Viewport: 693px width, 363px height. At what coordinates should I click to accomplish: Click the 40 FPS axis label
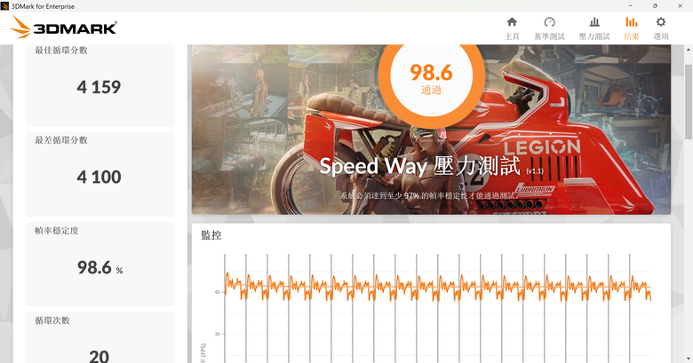click(x=217, y=292)
